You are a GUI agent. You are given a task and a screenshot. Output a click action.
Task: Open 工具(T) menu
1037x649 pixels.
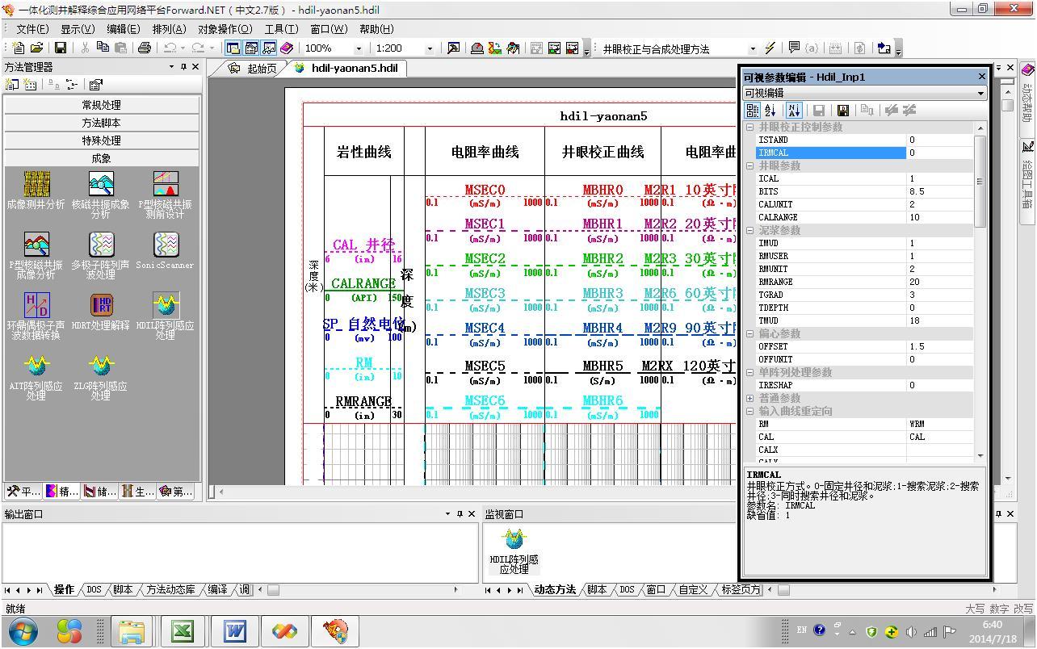coord(281,29)
